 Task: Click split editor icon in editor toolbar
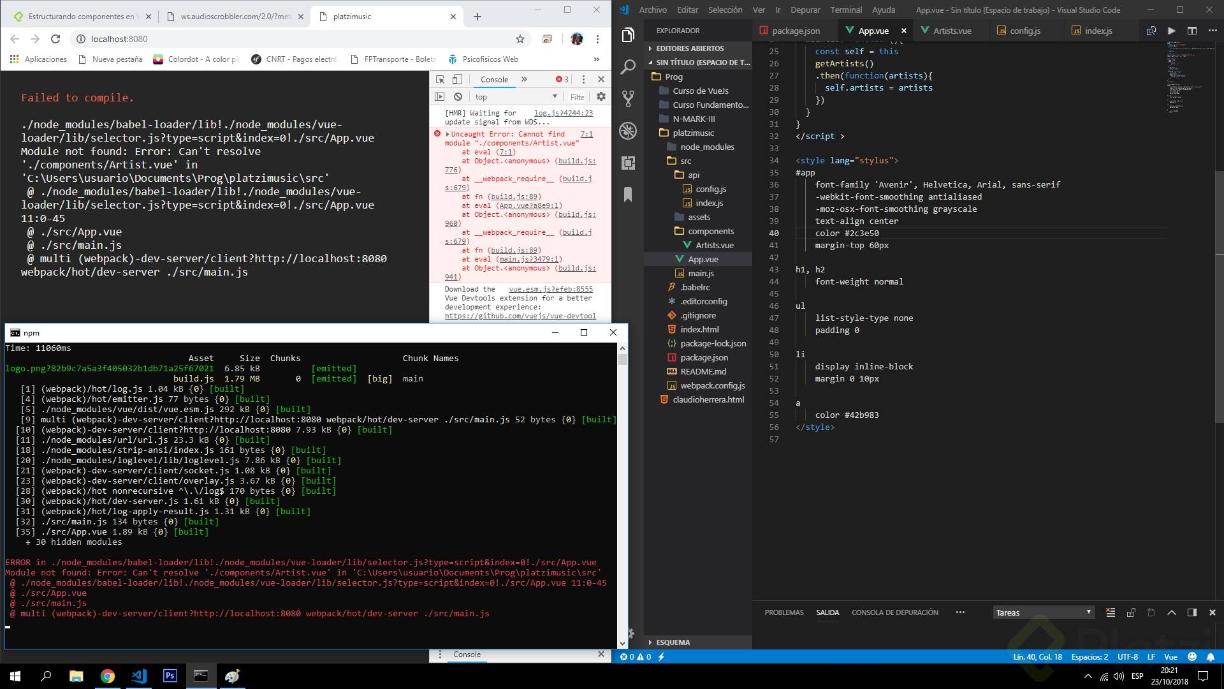[x=1191, y=31]
